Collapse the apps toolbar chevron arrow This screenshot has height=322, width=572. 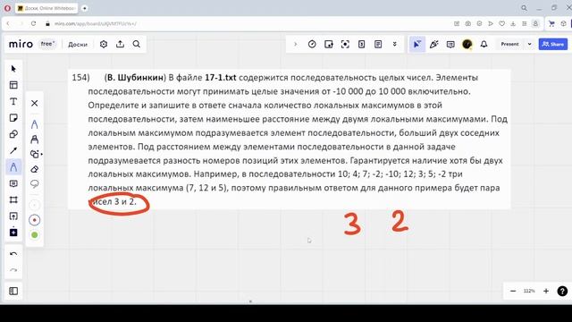pos(296,44)
